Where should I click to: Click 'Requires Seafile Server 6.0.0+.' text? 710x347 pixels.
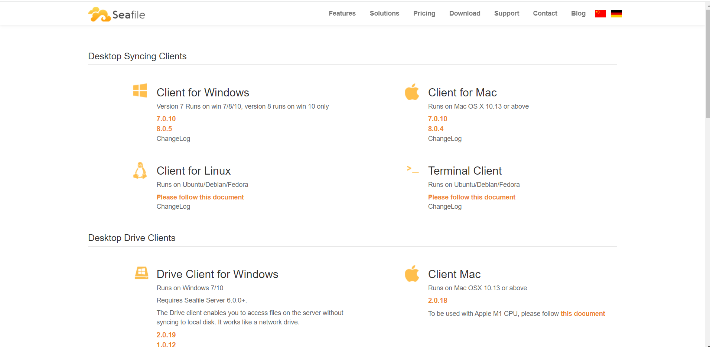pos(202,300)
